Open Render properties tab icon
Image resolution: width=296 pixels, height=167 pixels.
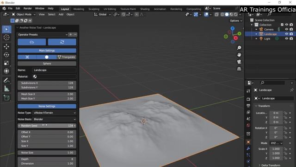248,99
